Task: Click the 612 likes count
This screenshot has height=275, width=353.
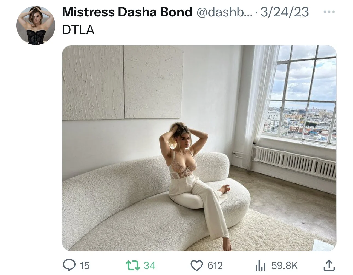Action: 215,265
